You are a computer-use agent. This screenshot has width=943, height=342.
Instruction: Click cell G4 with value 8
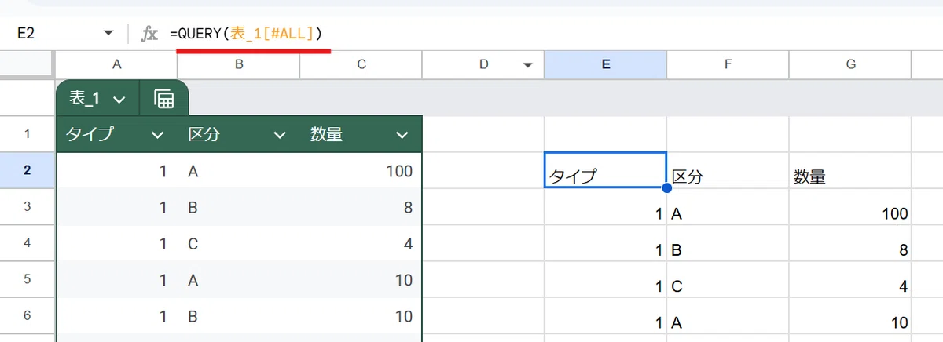850,243
